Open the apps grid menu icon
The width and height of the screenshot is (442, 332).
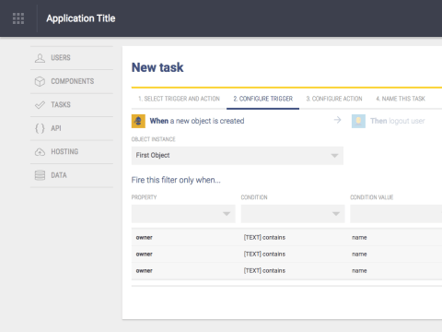[18, 18]
